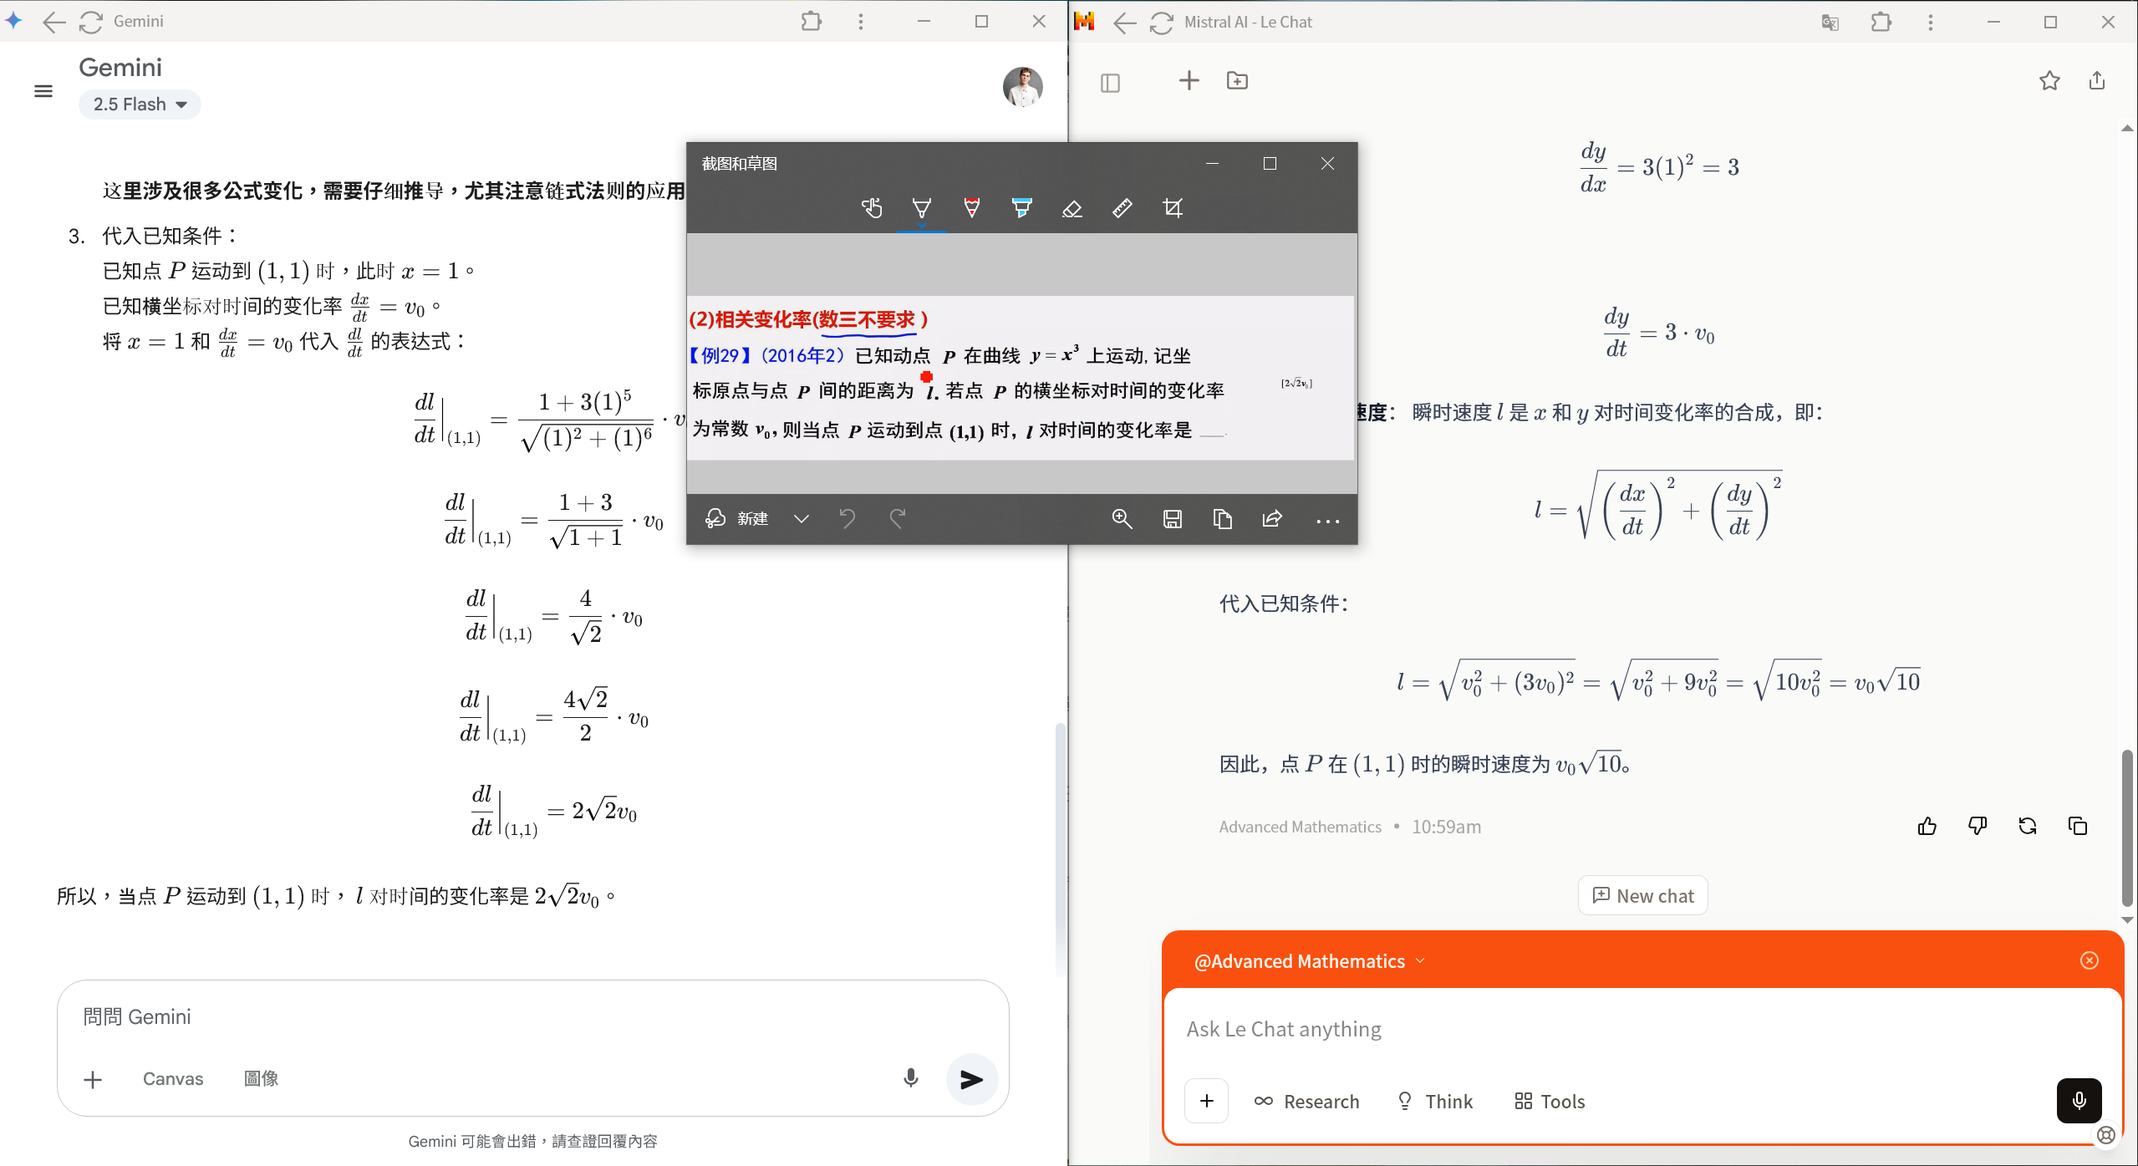This screenshot has height=1166, width=2138.
Task: Click thumbs up on the Mistral answer
Action: coord(1927,827)
